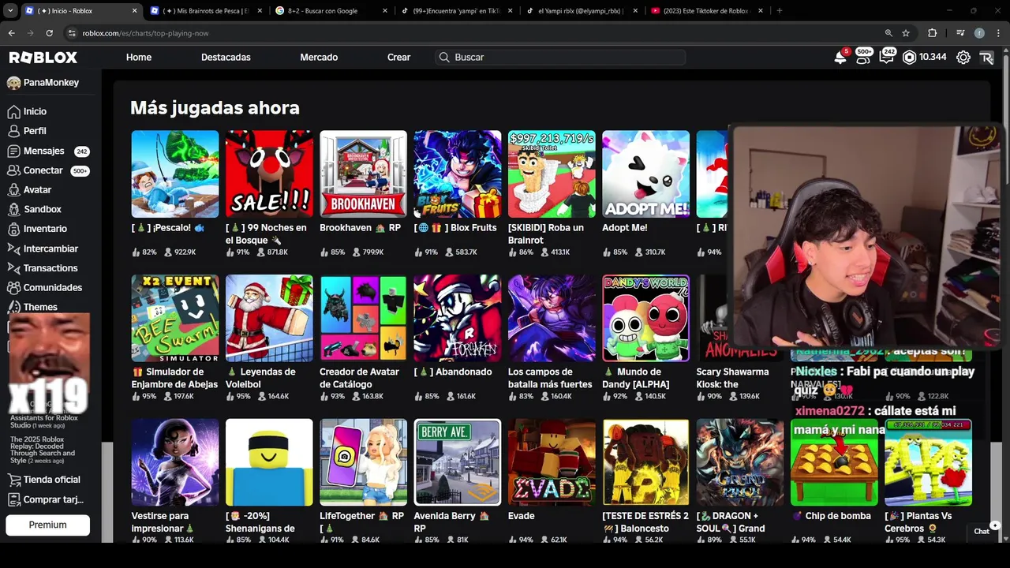Click the 500+ friend requests icon
1010x568 pixels.
pos(864,58)
